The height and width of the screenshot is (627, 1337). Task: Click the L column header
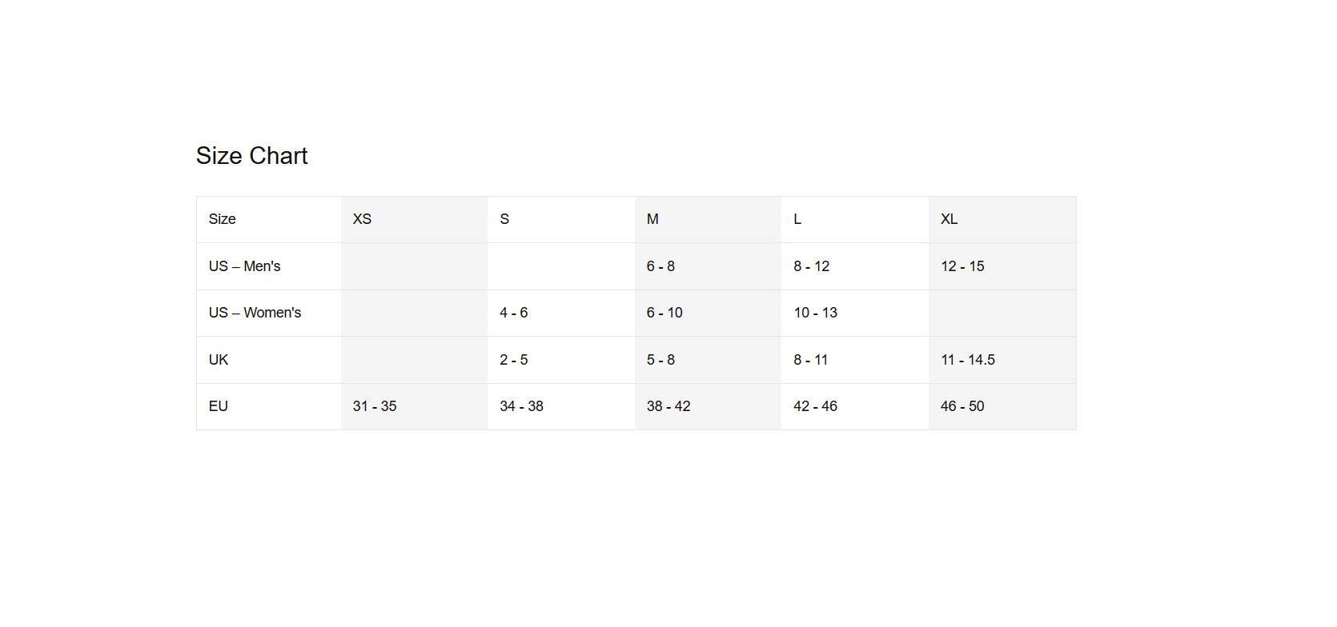pos(797,219)
